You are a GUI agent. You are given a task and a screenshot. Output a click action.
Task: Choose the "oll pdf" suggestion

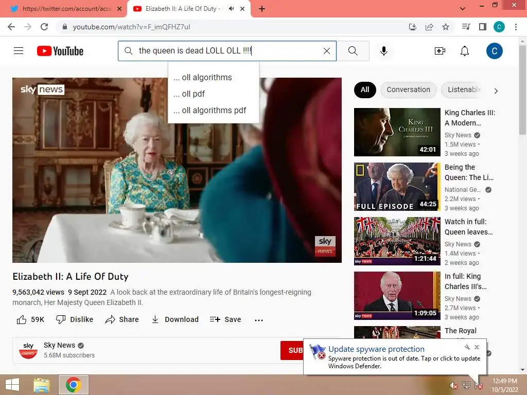(x=214, y=94)
